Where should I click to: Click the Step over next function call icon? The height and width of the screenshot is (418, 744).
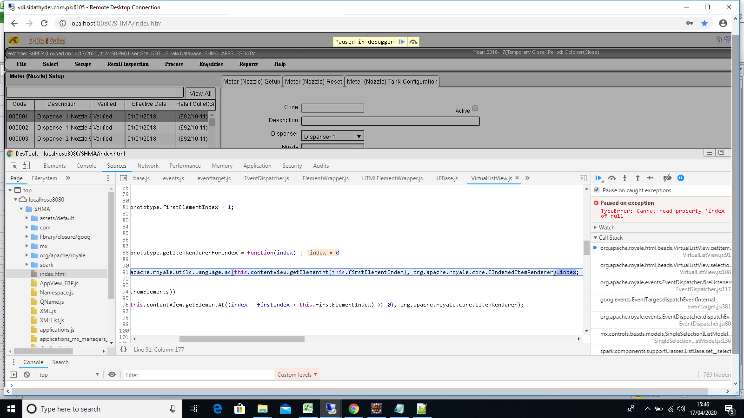[x=612, y=178]
